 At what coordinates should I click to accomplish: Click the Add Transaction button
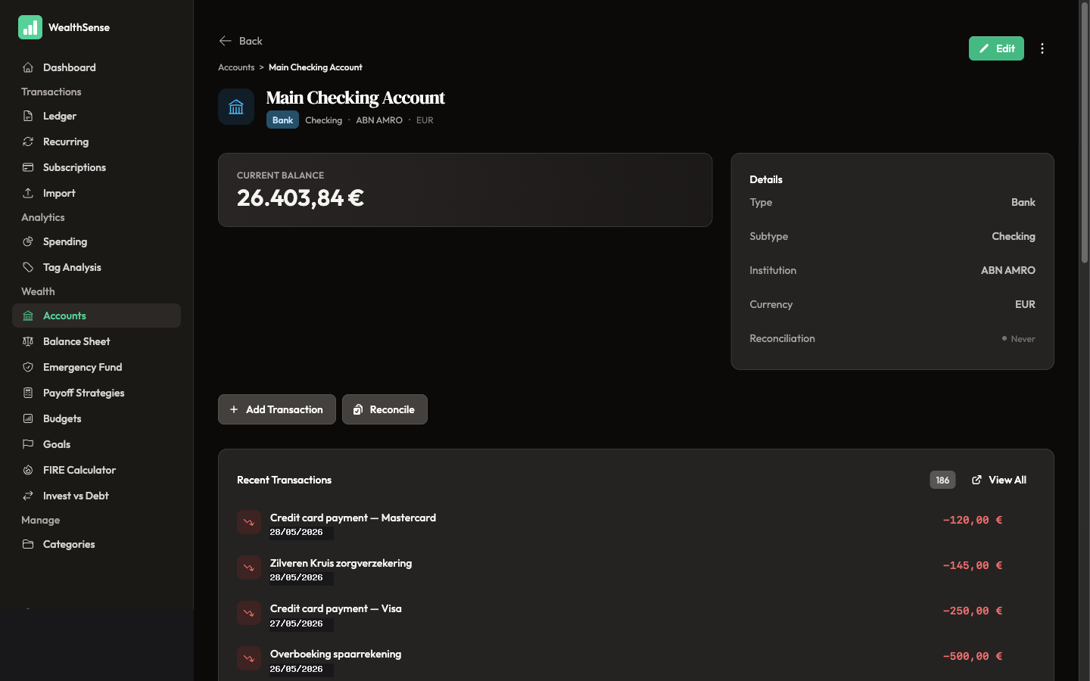(277, 409)
